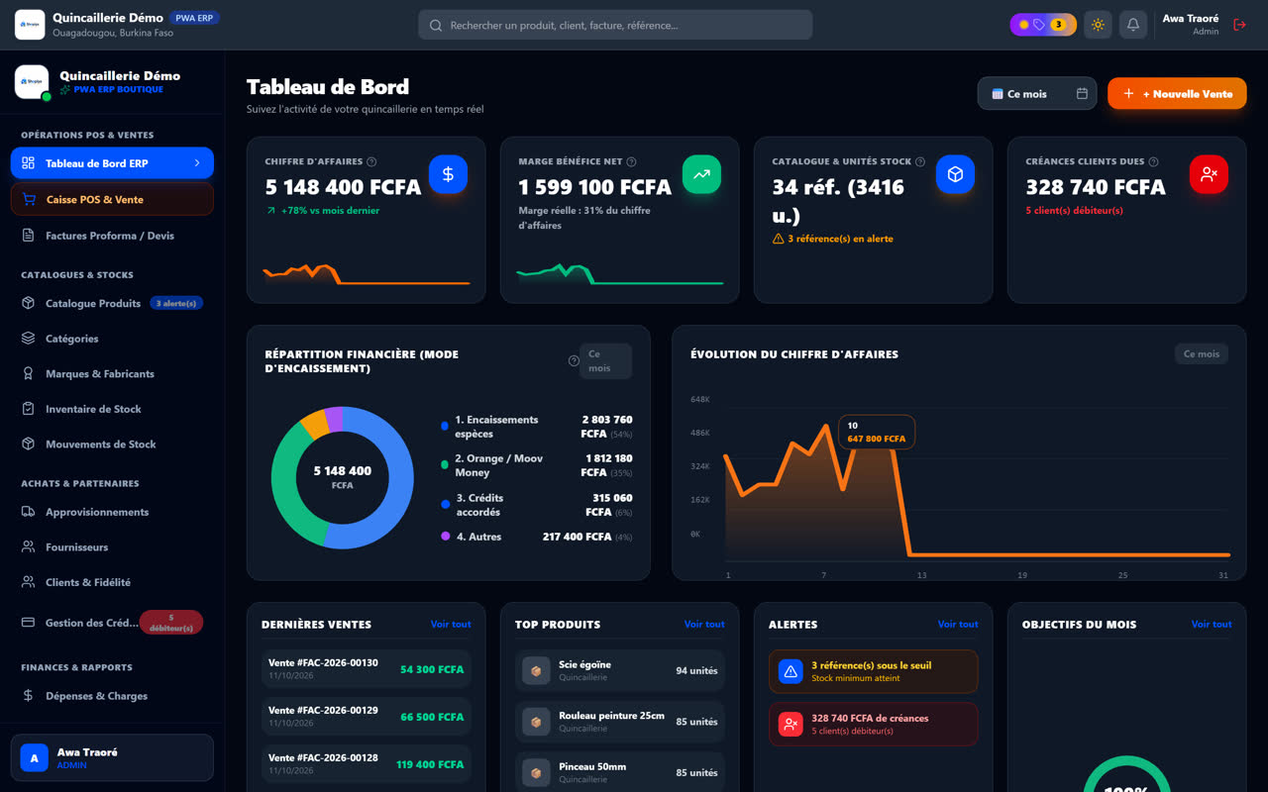
Task: Click the blue box icon in the Catalogue card
Action: (x=955, y=174)
